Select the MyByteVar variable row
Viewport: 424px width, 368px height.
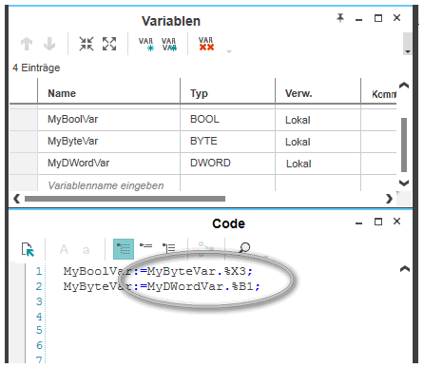pos(202,142)
